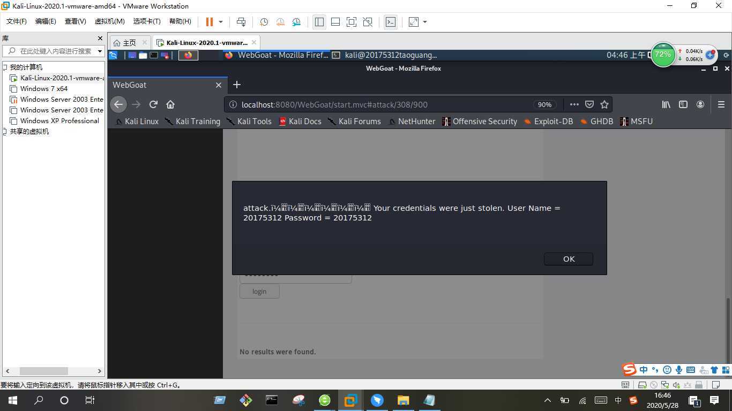Image resolution: width=732 pixels, height=411 pixels.
Task: Open the 文件(F) menu
Action: click(17, 21)
